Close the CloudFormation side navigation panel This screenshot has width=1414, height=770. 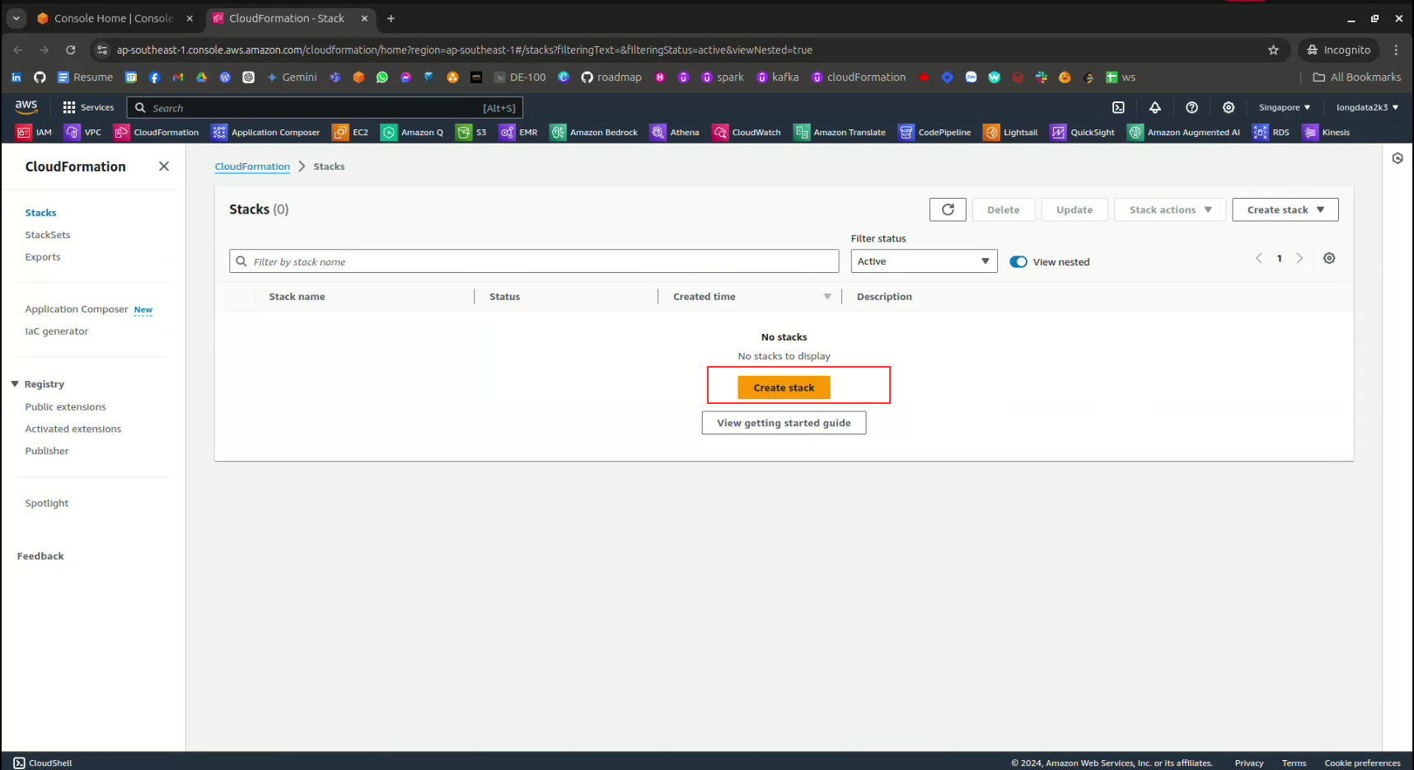(164, 167)
